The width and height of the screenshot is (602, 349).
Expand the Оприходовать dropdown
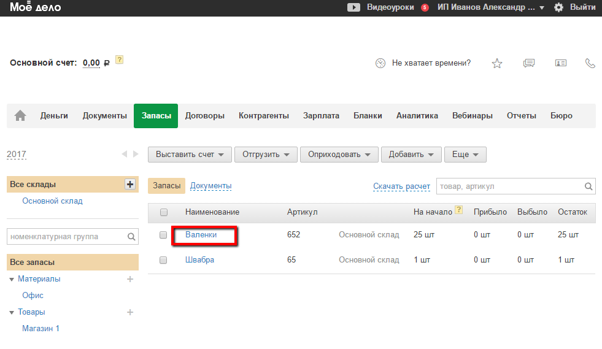[x=339, y=155]
